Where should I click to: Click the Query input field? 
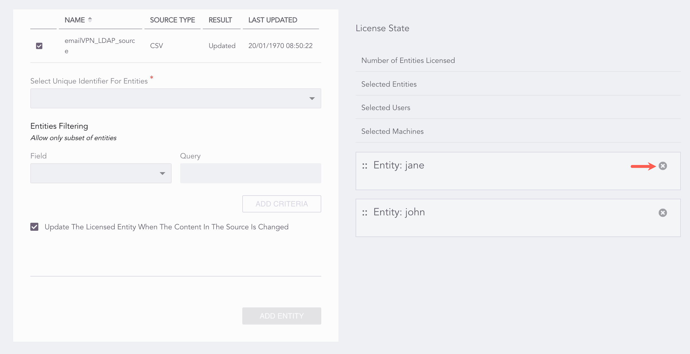coord(250,173)
